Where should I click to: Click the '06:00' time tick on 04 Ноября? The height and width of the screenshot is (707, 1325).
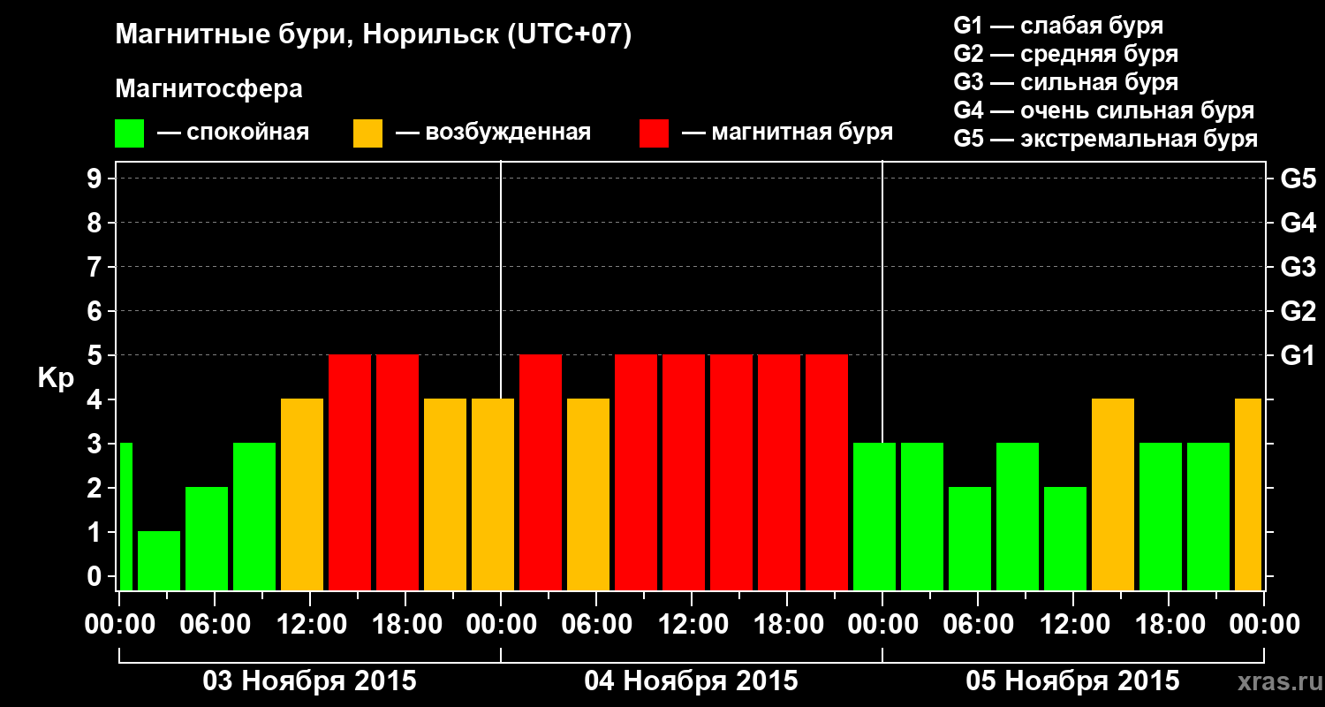tap(596, 625)
